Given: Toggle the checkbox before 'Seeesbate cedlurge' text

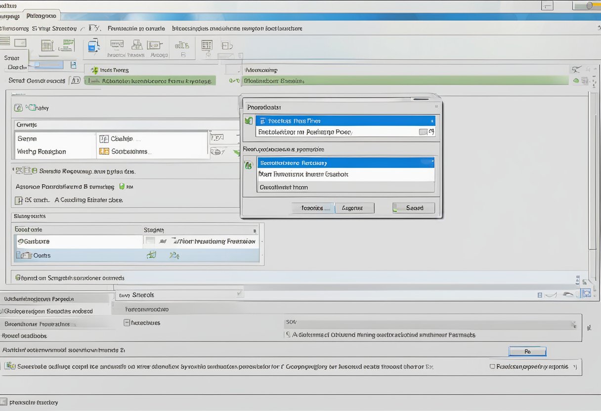Looking at the screenshot, I should [x=9, y=366].
